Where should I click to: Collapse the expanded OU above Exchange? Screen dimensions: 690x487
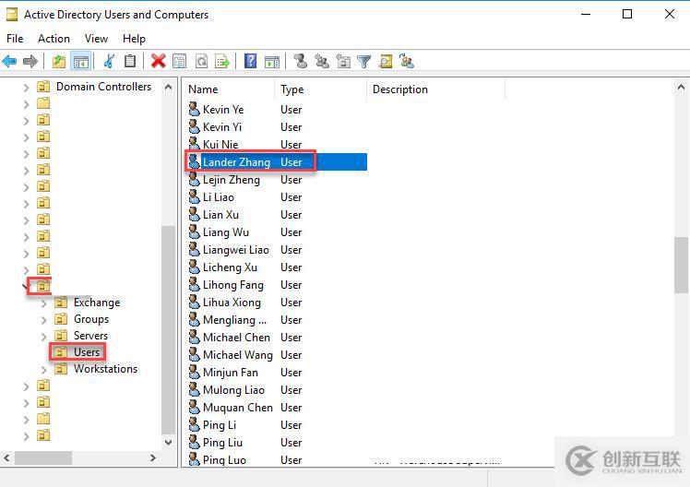(x=25, y=287)
